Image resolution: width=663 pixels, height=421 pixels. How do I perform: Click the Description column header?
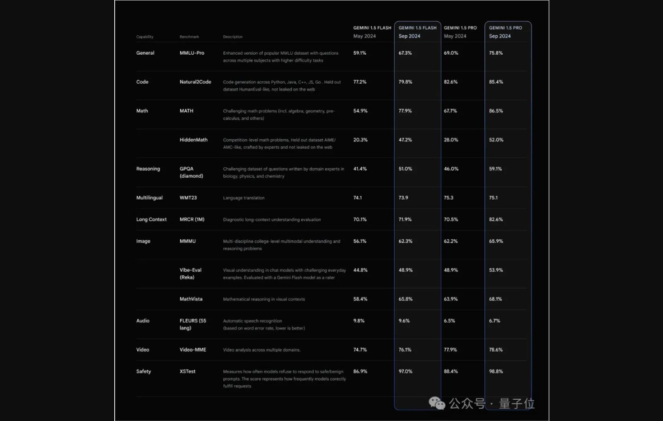point(232,37)
